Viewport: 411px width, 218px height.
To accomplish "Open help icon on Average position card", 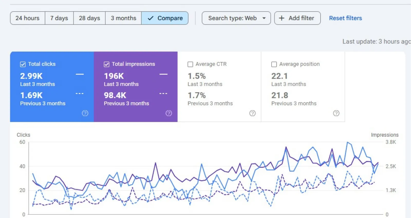I will coord(336,113).
